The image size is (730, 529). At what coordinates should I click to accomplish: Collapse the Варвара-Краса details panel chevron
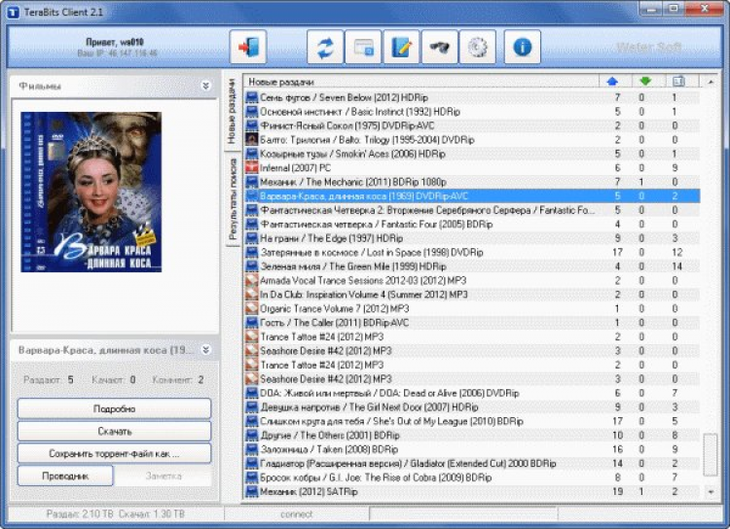pos(205,349)
